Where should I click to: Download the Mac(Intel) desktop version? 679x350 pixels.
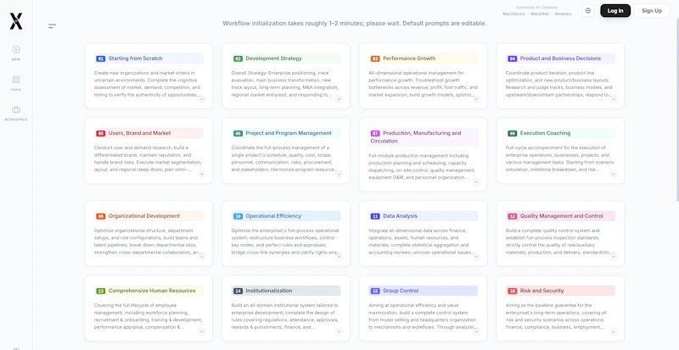pyautogui.click(x=540, y=14)
